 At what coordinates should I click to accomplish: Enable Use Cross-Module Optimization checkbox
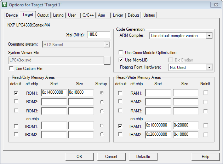[x=121, y=53]
